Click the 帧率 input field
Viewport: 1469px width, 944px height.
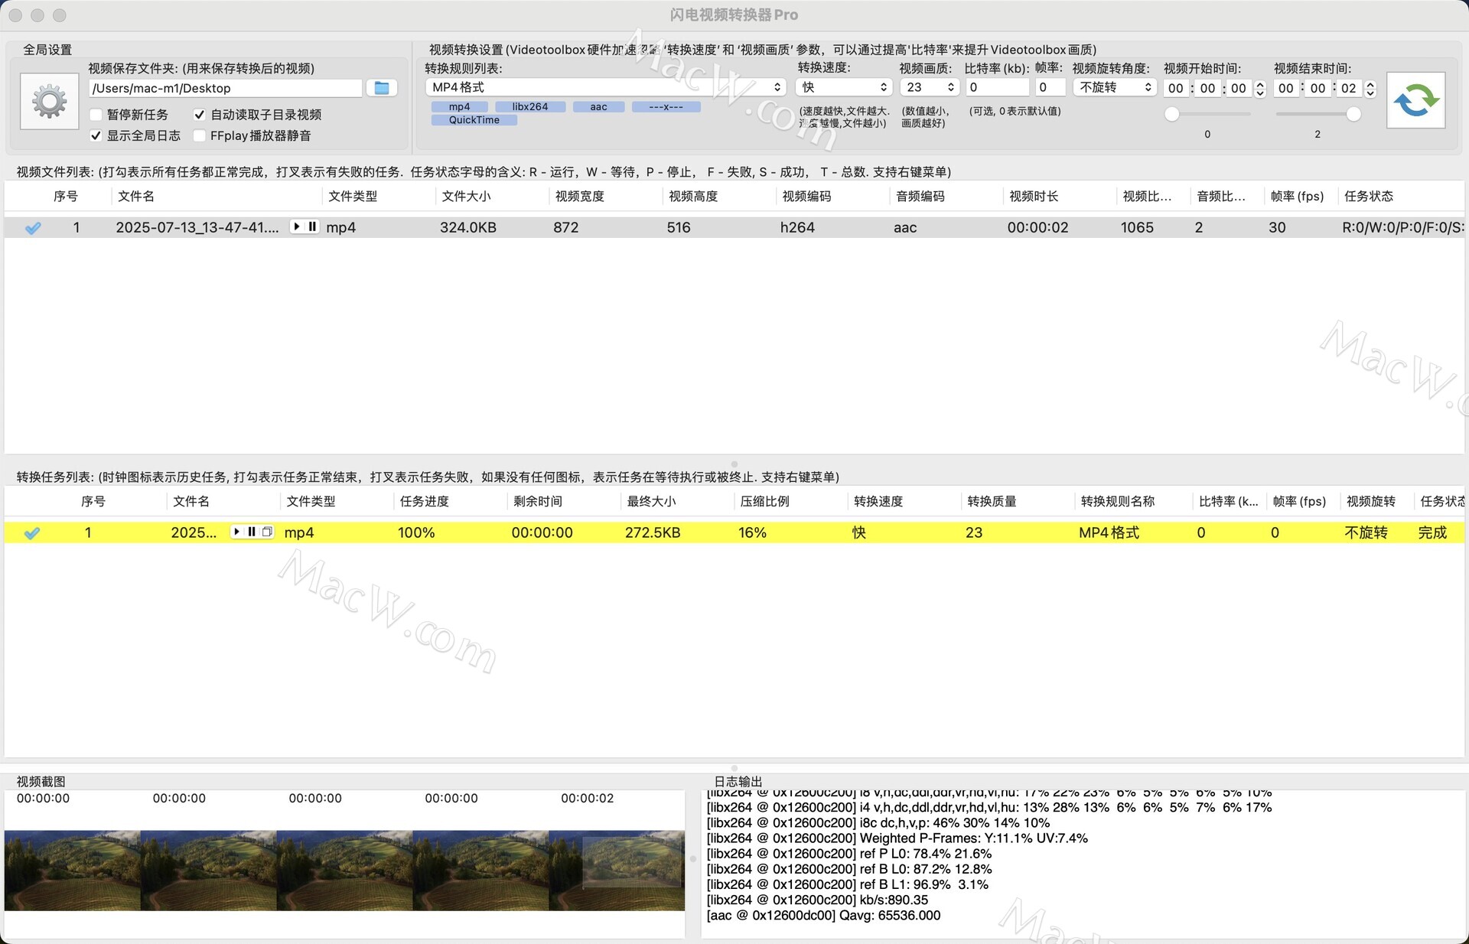point(1050,87)
